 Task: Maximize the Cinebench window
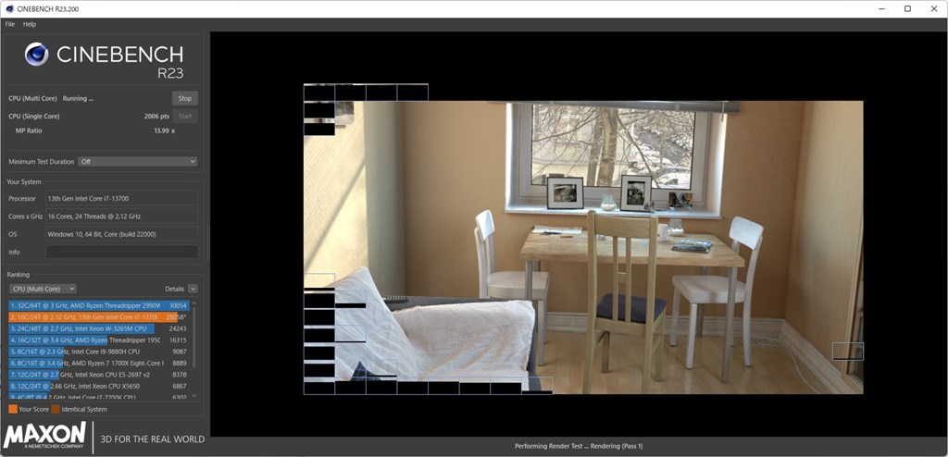pos(907,8)
